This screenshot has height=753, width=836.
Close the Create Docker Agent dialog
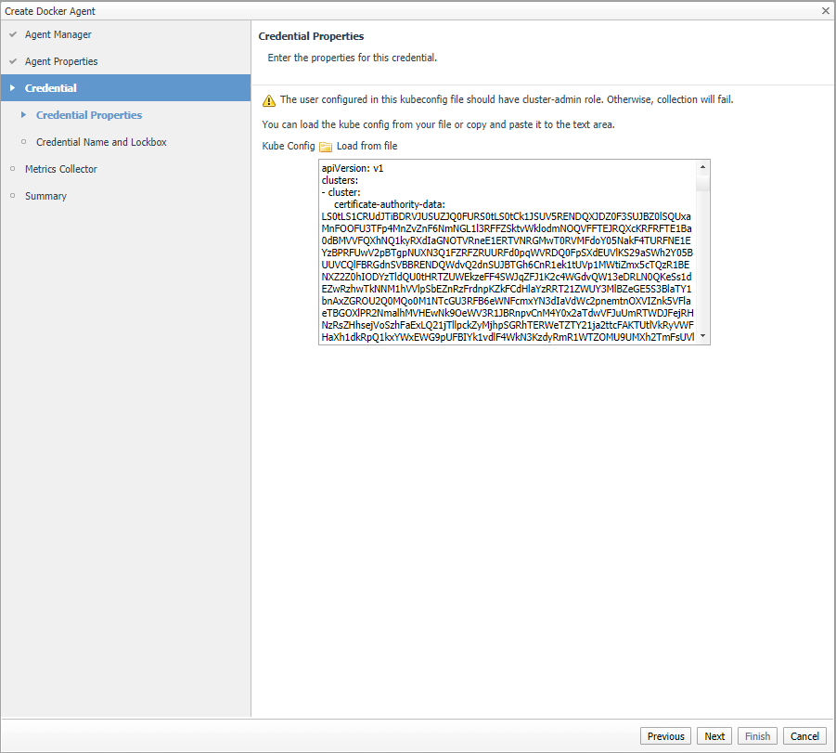point(826,10)
